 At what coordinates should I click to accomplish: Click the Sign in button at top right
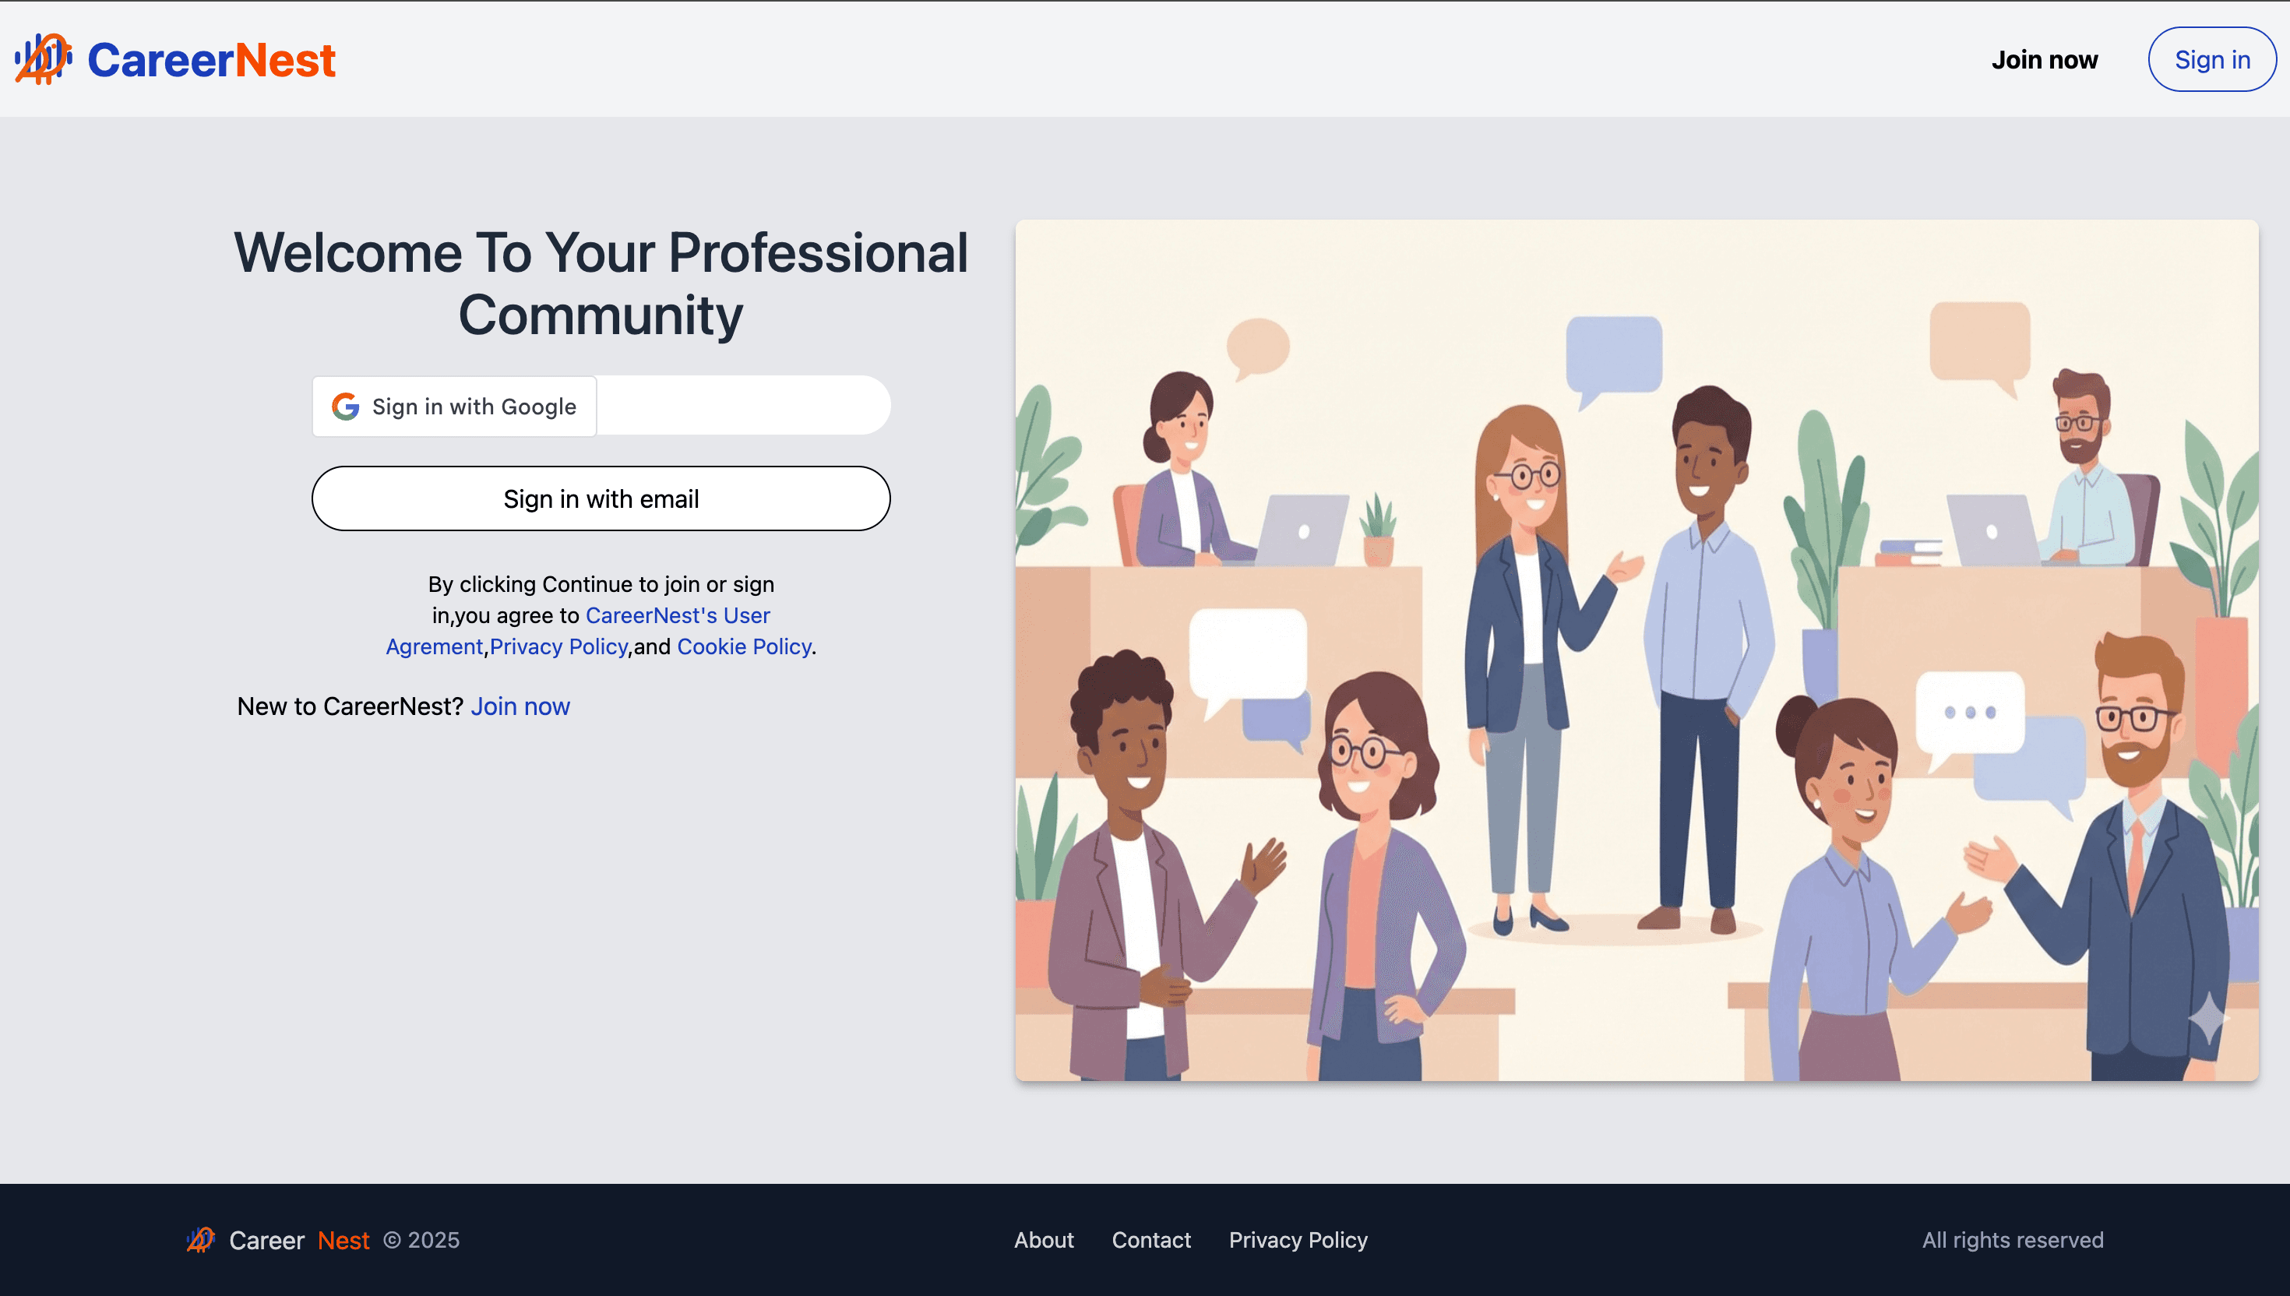point(2211,60)
